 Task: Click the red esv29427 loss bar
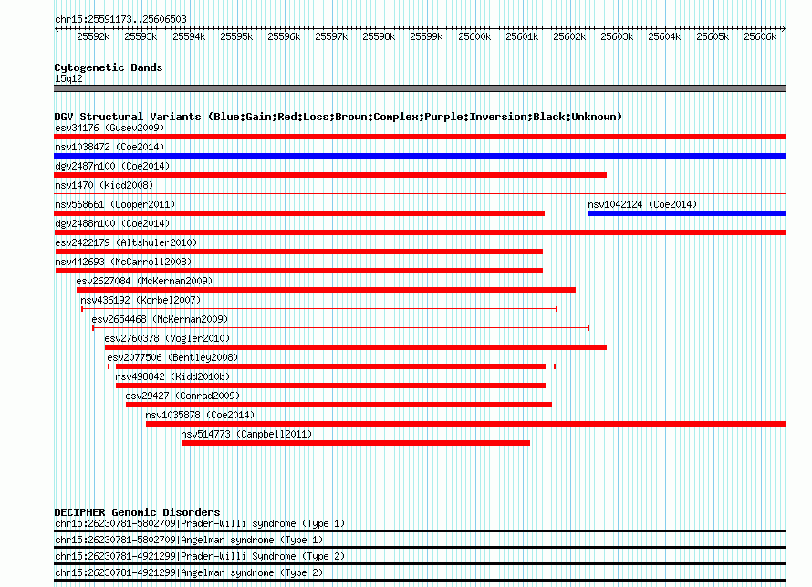point(338,405)
